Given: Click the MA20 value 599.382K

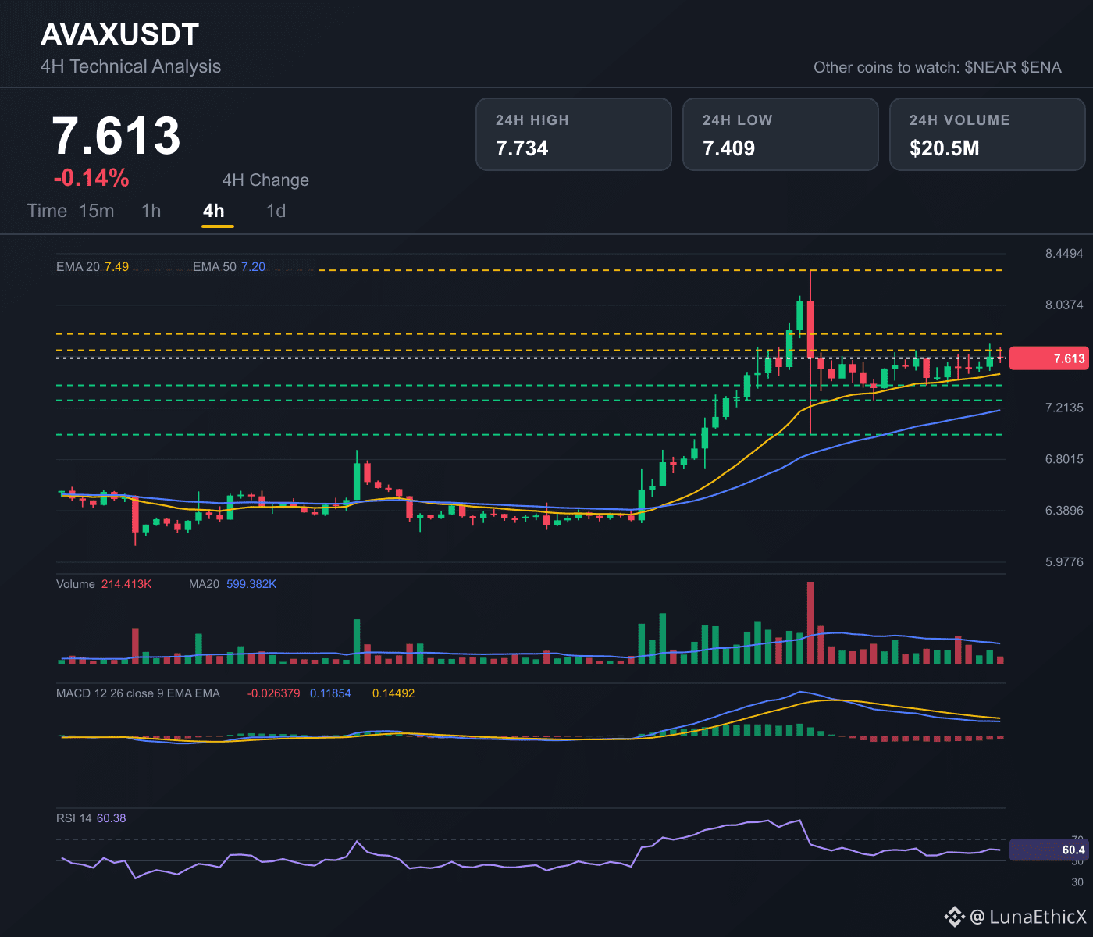Looking at the screenshot, I should (251, 584).
